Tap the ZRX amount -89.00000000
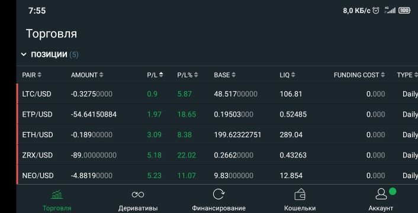418x213 pixels. click(94, 155)
